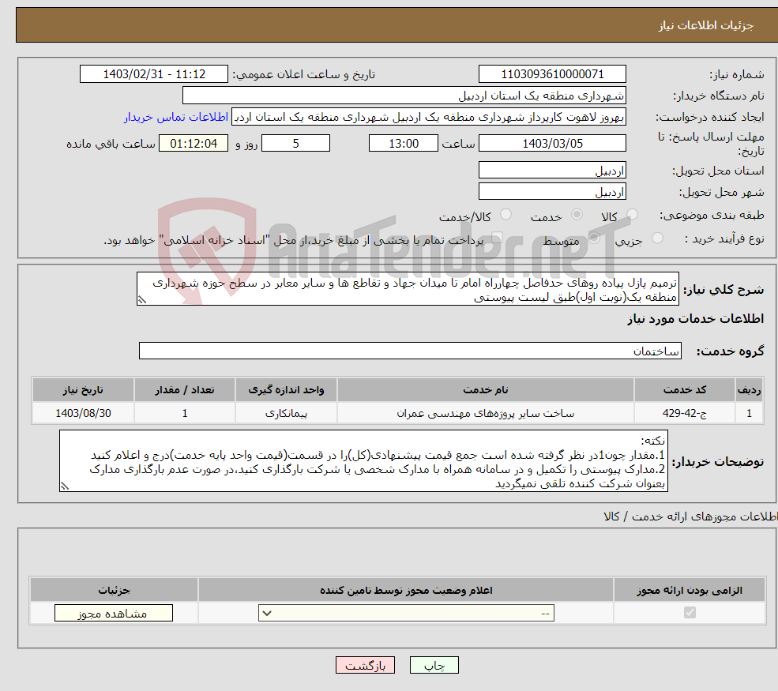The image size is (778, 691).
Task: Click the ردیف column header
Action: coord(750,390)
